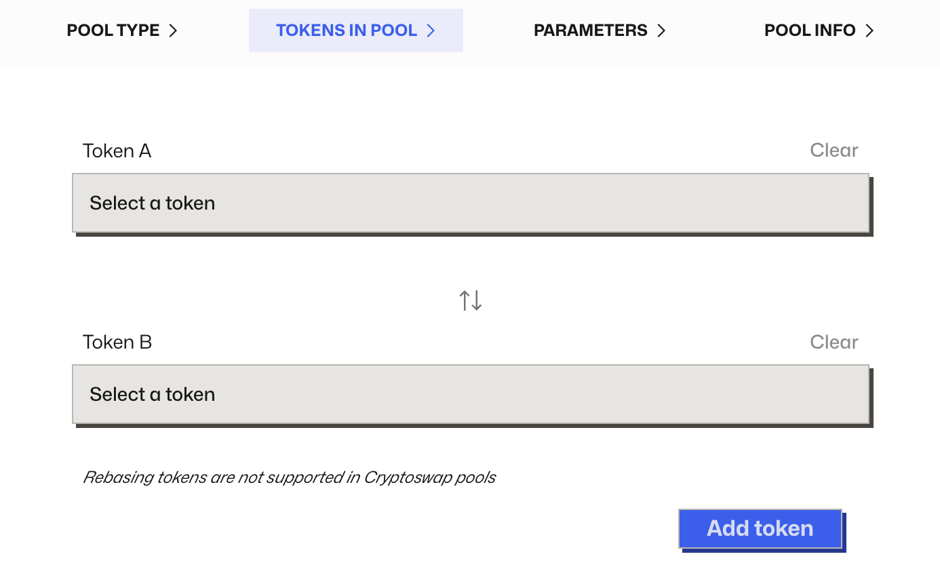
Task: Click the chevron beside TOKENS IN POOL
Action: coord(430,31)
